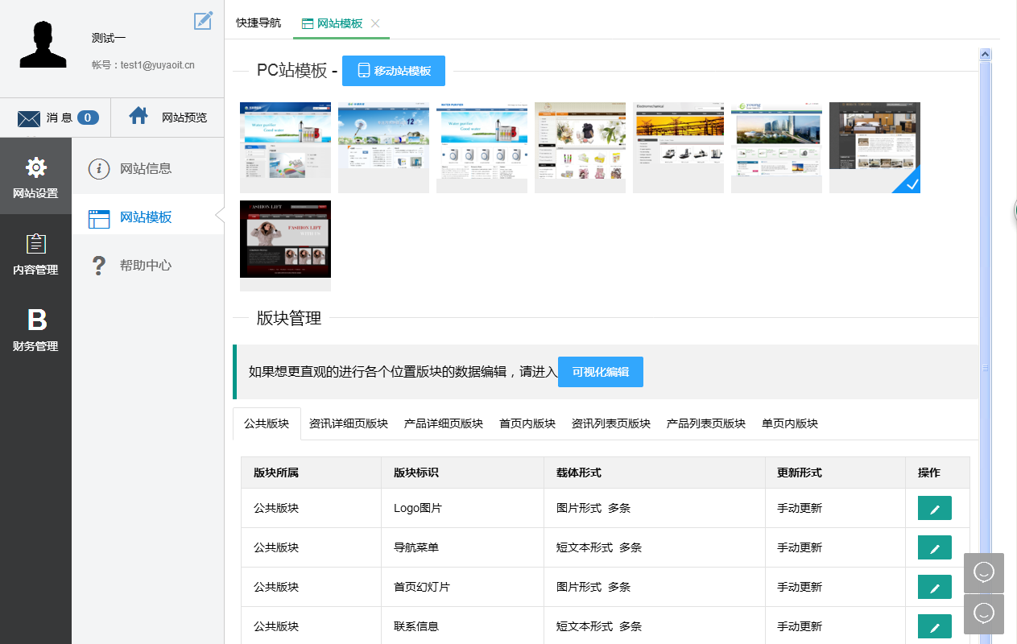
Task: Click the upper smiley support chat icon
Action: [x=983, y=572]
